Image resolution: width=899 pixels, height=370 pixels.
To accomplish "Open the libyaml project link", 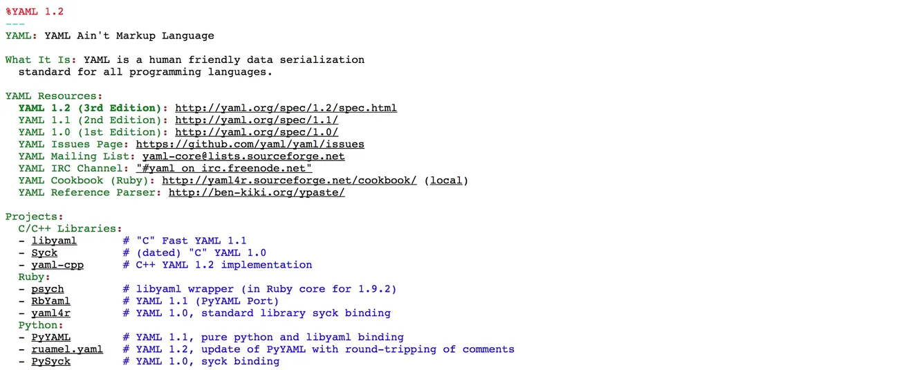I will coord(54,241).
